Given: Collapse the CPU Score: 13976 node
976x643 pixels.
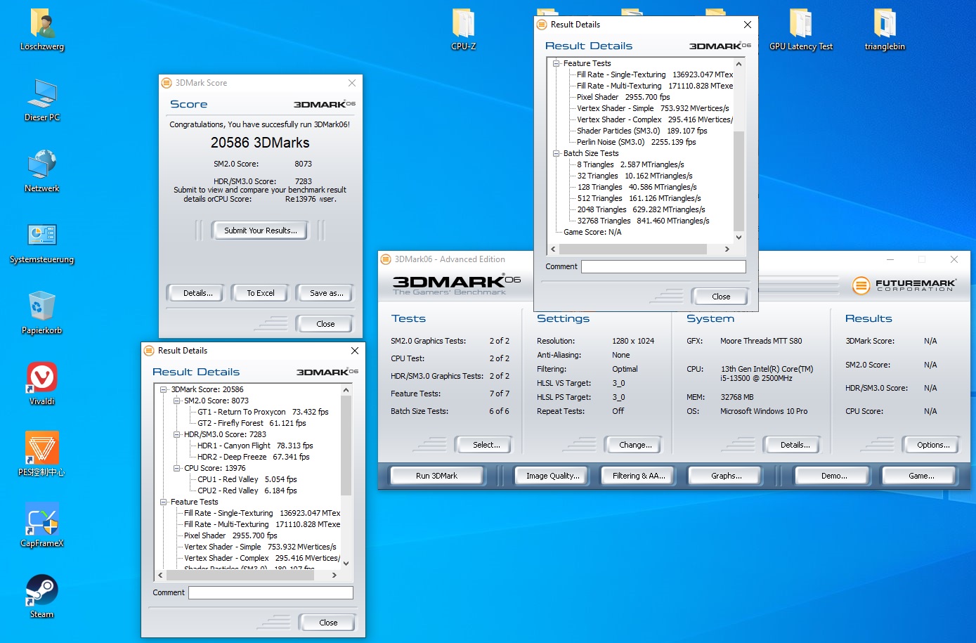Looking at the screenshot, I should click(x=176, y=468).
